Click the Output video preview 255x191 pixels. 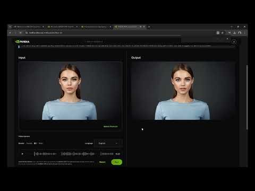[x=183, y=91]
